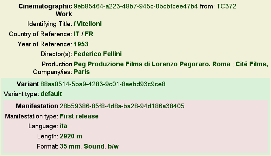
Task: Select the Variant UUID 88aa0514
Action: pyautogui.click(x=103, y=84)
